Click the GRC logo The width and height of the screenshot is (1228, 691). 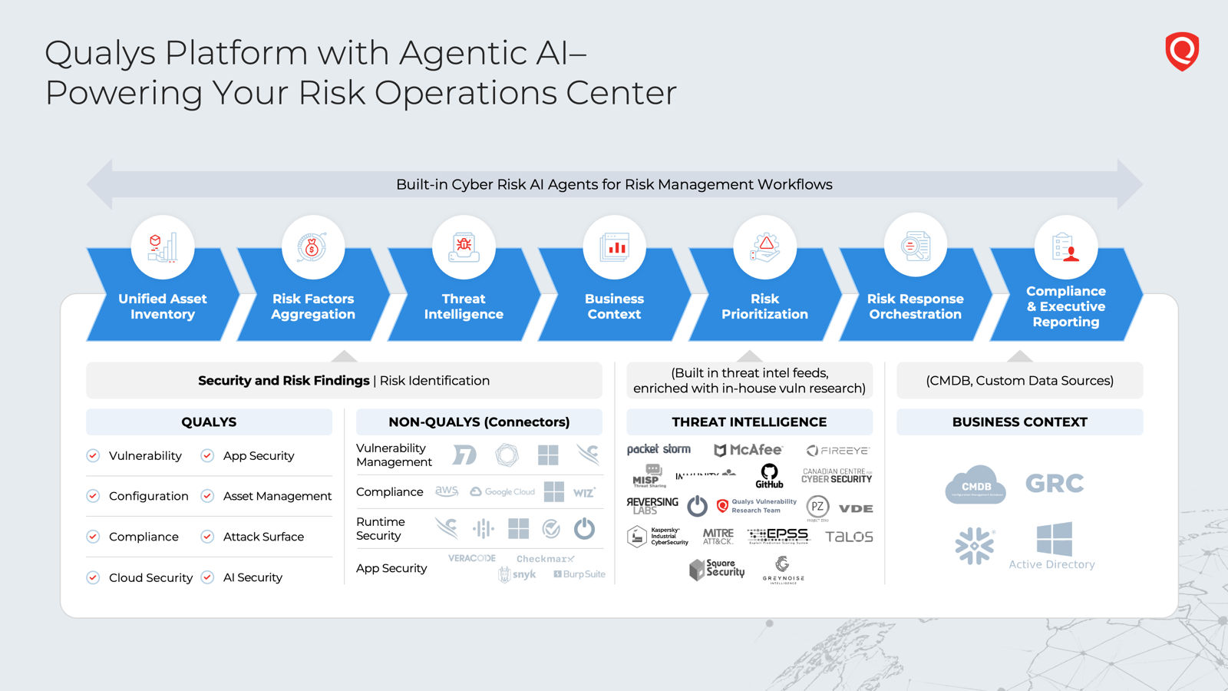pos(1055,483)
